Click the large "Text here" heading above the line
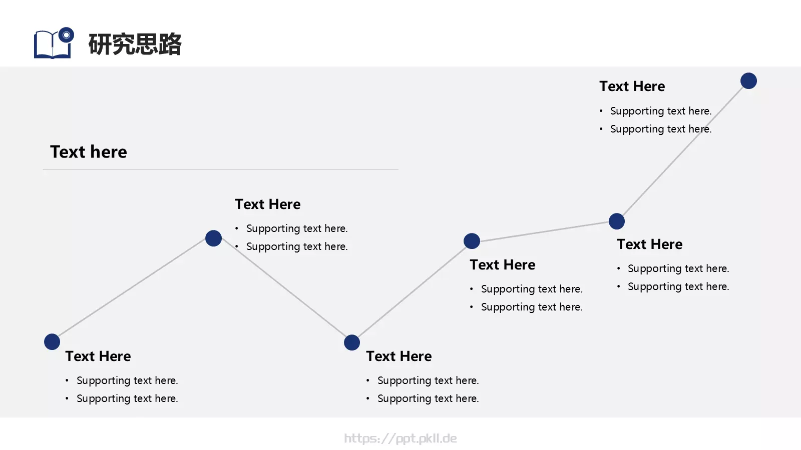The image size is (801, 450). click(89, 151)
